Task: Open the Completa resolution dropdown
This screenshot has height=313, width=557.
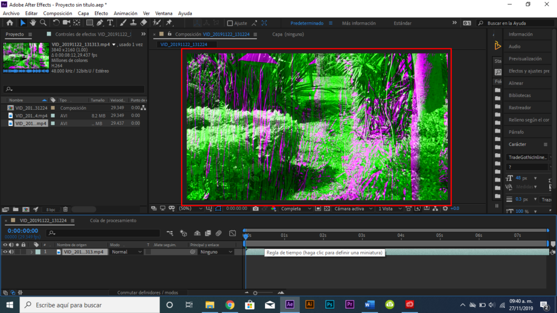Action: [x=295, y=208]
